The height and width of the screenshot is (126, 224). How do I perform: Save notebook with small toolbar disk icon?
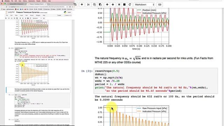coord(6,18)
